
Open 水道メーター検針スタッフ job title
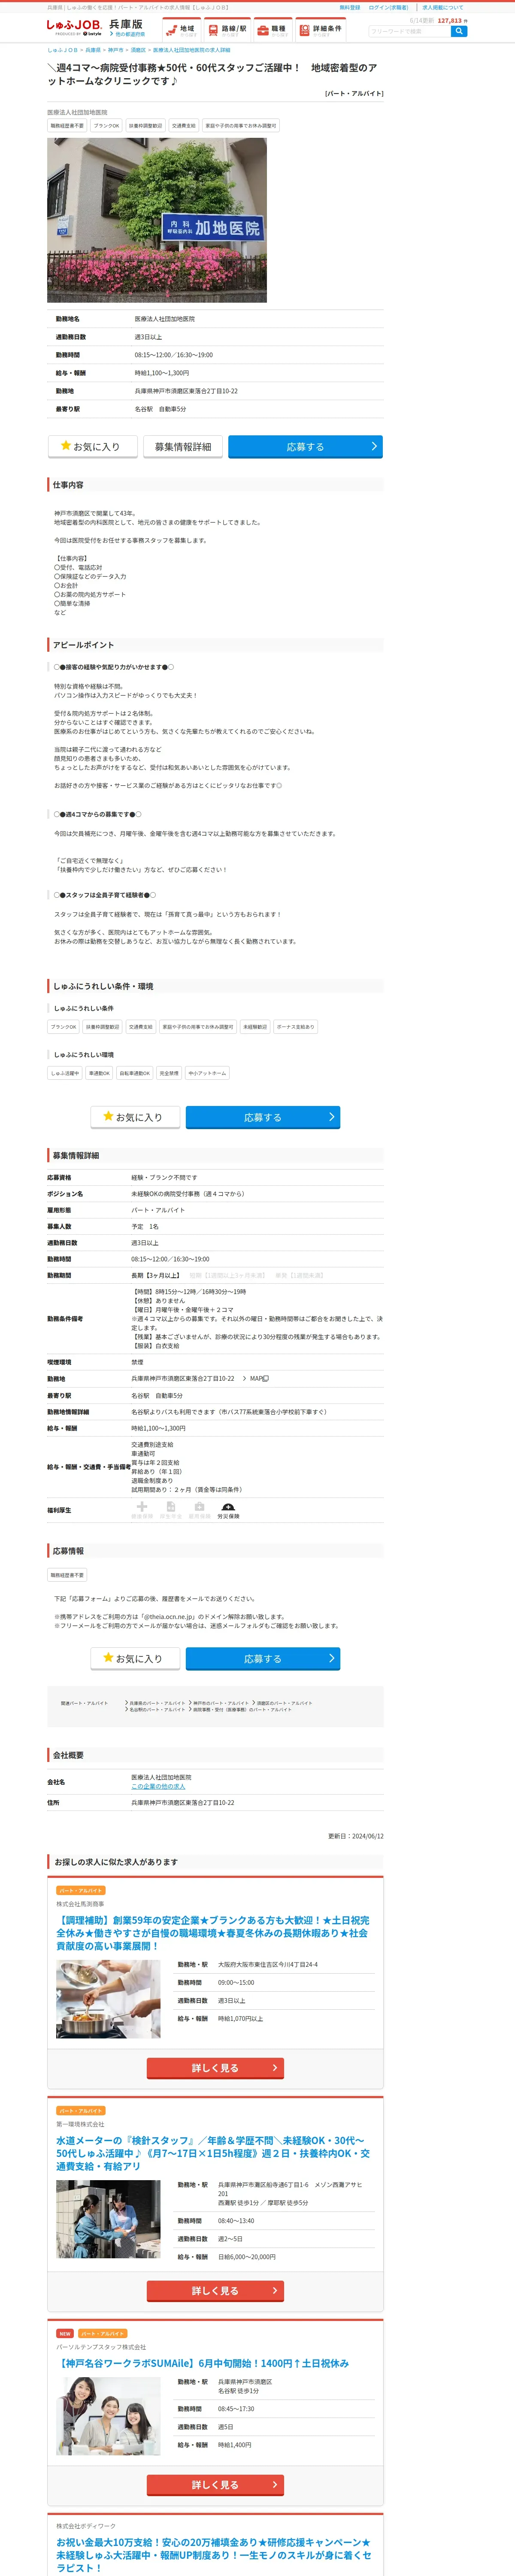point(213,2153)
